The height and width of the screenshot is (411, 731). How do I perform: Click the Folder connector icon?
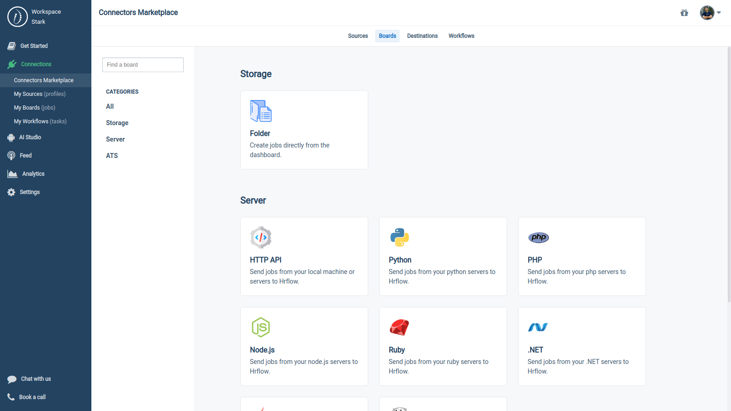pos(261,111)
